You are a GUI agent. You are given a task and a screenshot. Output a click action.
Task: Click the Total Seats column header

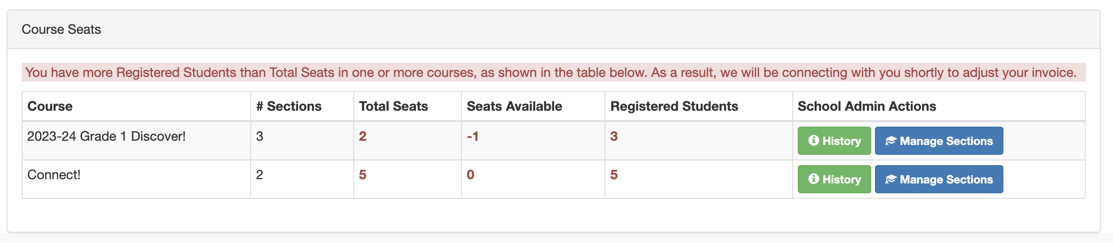[x=393, y=106]
